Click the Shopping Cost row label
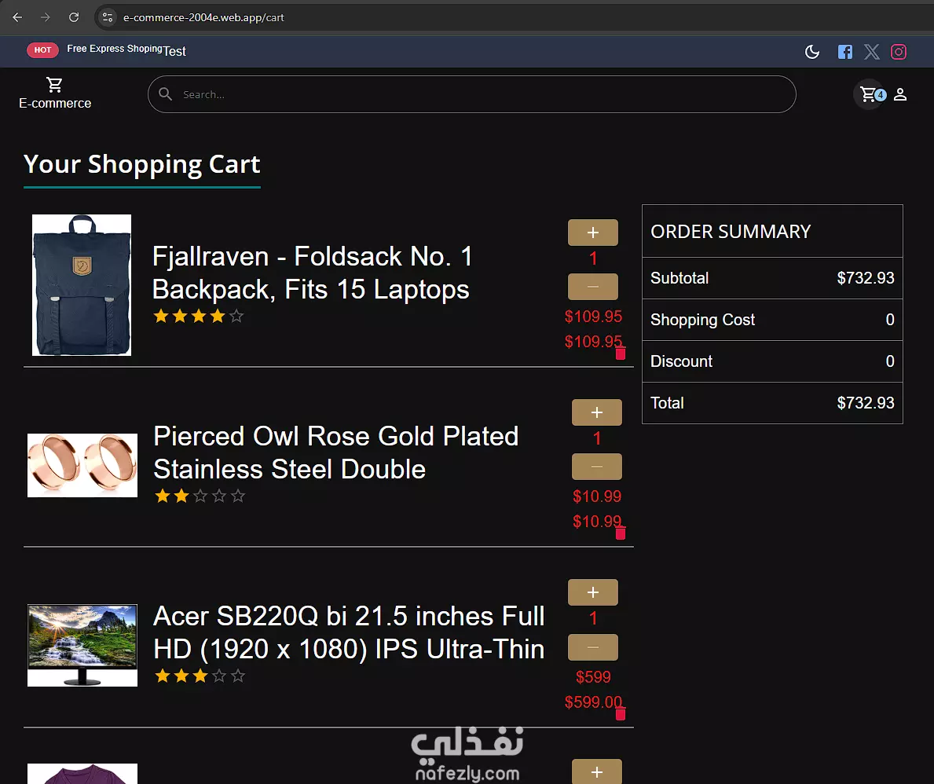The height and width of the screenshot is (784, 934). pos(702,320)
